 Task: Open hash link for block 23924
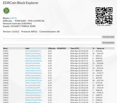(33, 68)
